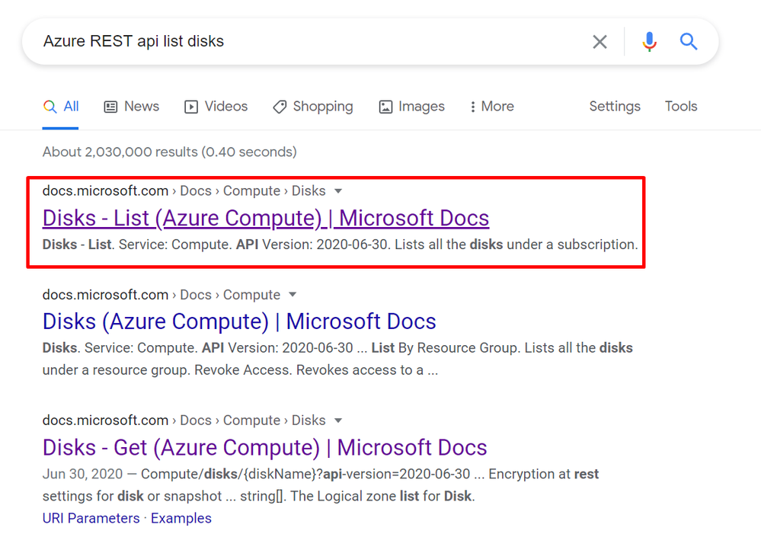Click the Images tab picture icon
This screenshot has width=761, height=550.
click(386, 107)
